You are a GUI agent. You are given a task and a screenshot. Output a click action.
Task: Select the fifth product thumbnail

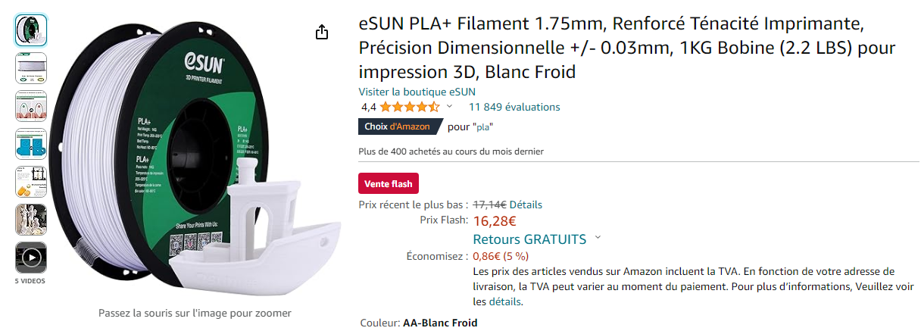[31, 181]
